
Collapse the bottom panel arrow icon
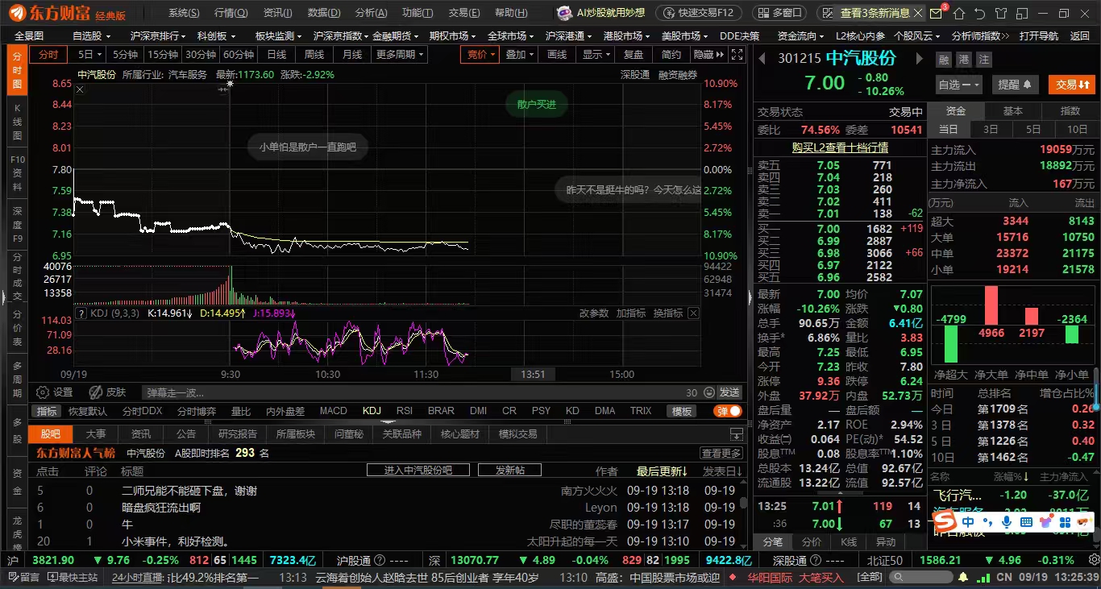736,435
